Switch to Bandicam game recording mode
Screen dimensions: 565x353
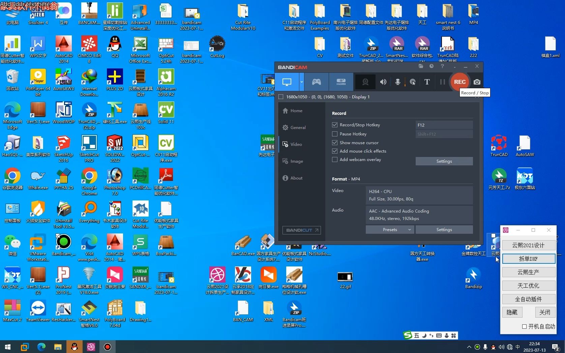(x=316, y=82)
